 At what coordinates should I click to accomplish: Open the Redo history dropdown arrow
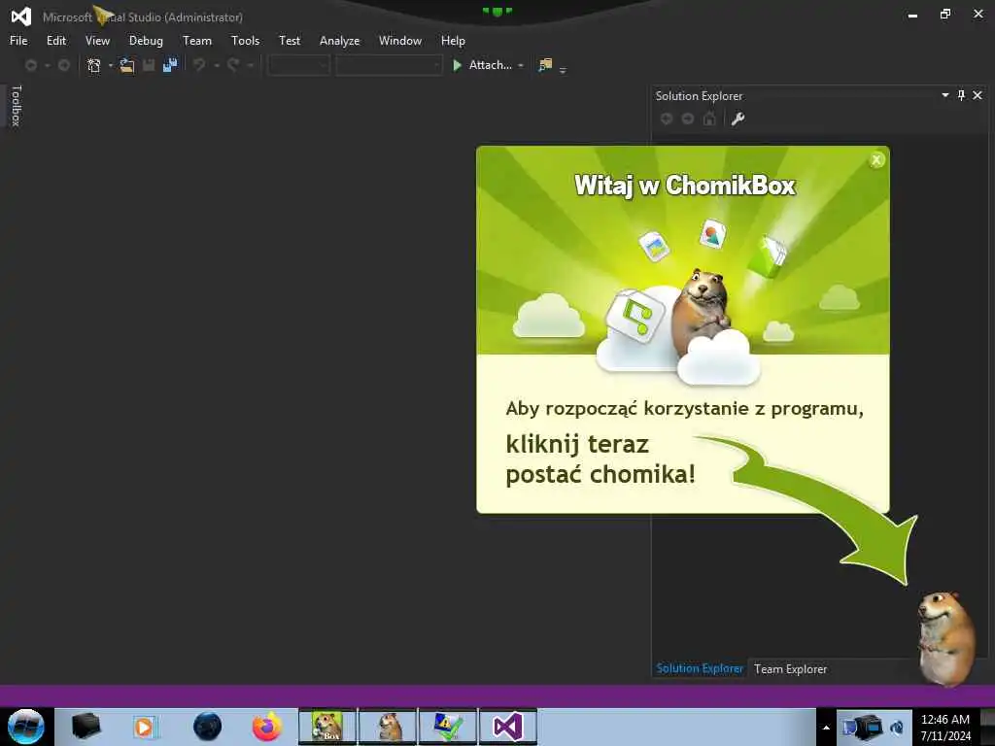[250, 65]
